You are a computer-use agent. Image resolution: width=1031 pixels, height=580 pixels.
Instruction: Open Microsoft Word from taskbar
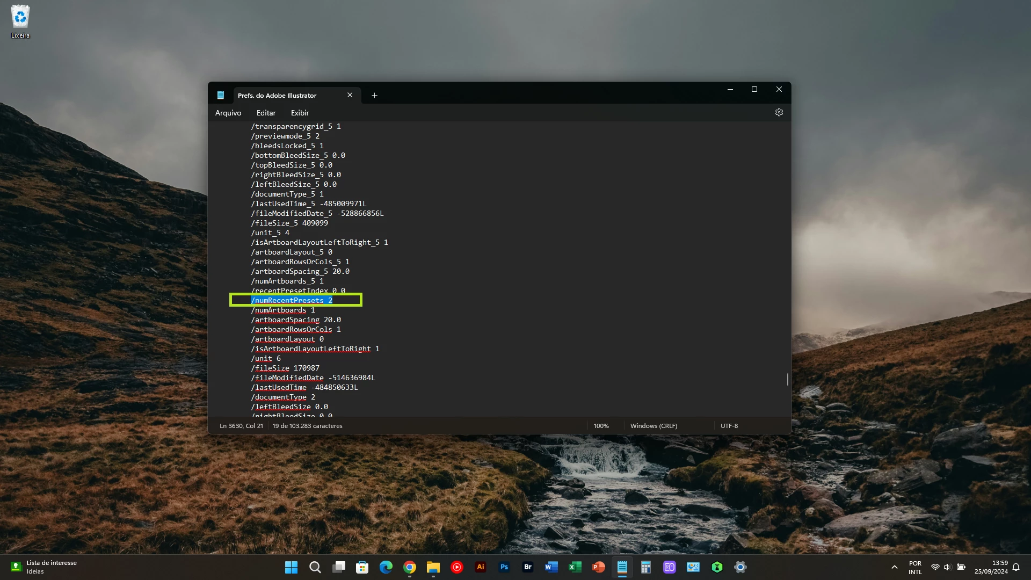(551, 567)
